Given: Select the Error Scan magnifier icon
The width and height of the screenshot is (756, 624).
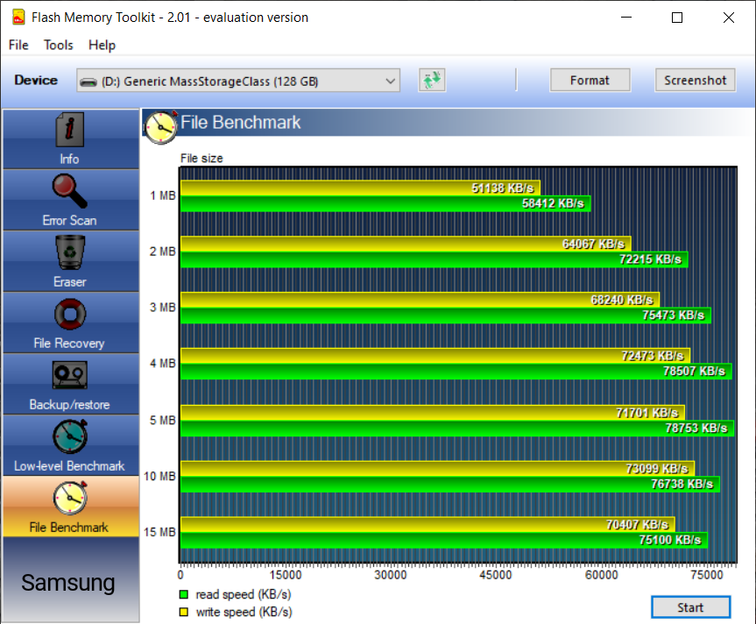Looking at the screenshot, I should pos(70,191).
